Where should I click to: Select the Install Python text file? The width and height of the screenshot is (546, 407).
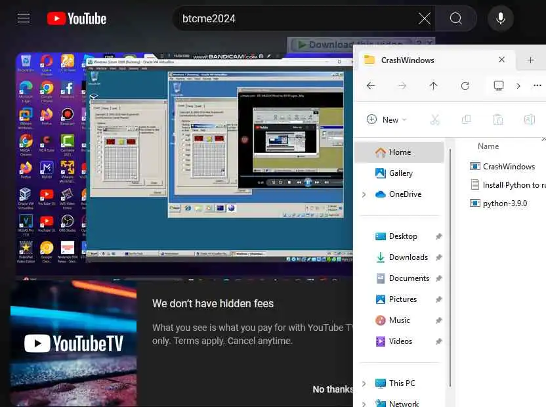(x=507, y=184)
